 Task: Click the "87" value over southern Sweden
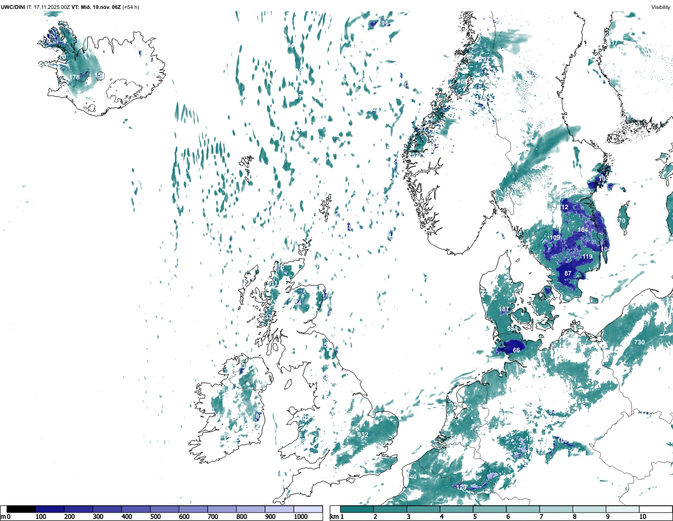point(568,273)
